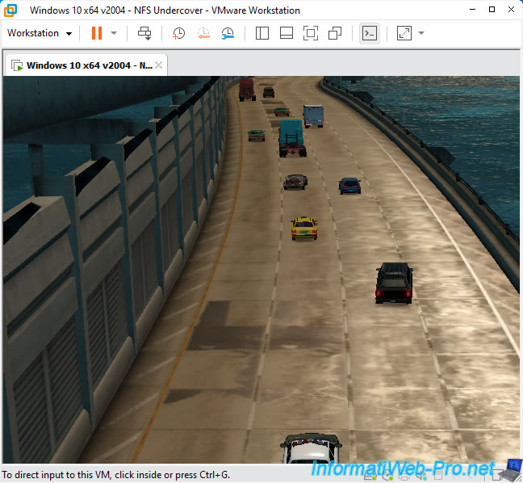
Task: Close the VMware Workstation window
Action: [x=511, y=10]
